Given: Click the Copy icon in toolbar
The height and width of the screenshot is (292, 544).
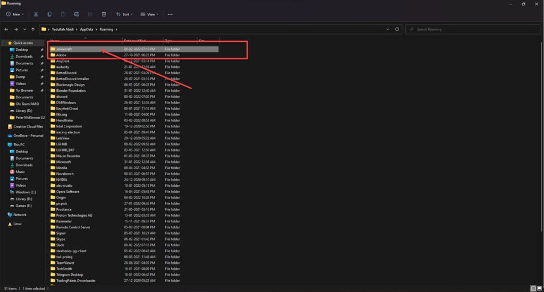Looking at the screenshot, I should click(49, 14).
